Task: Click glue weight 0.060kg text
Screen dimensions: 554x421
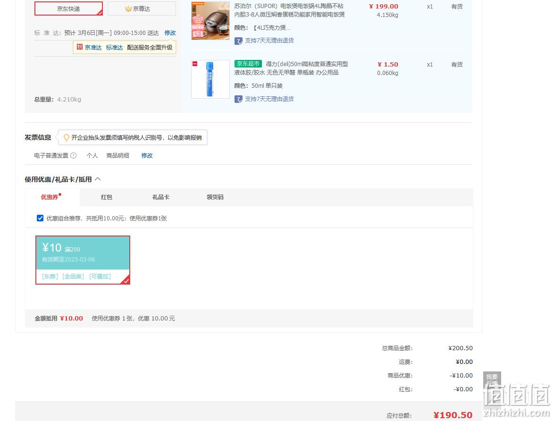Action: tap(387, 73)
